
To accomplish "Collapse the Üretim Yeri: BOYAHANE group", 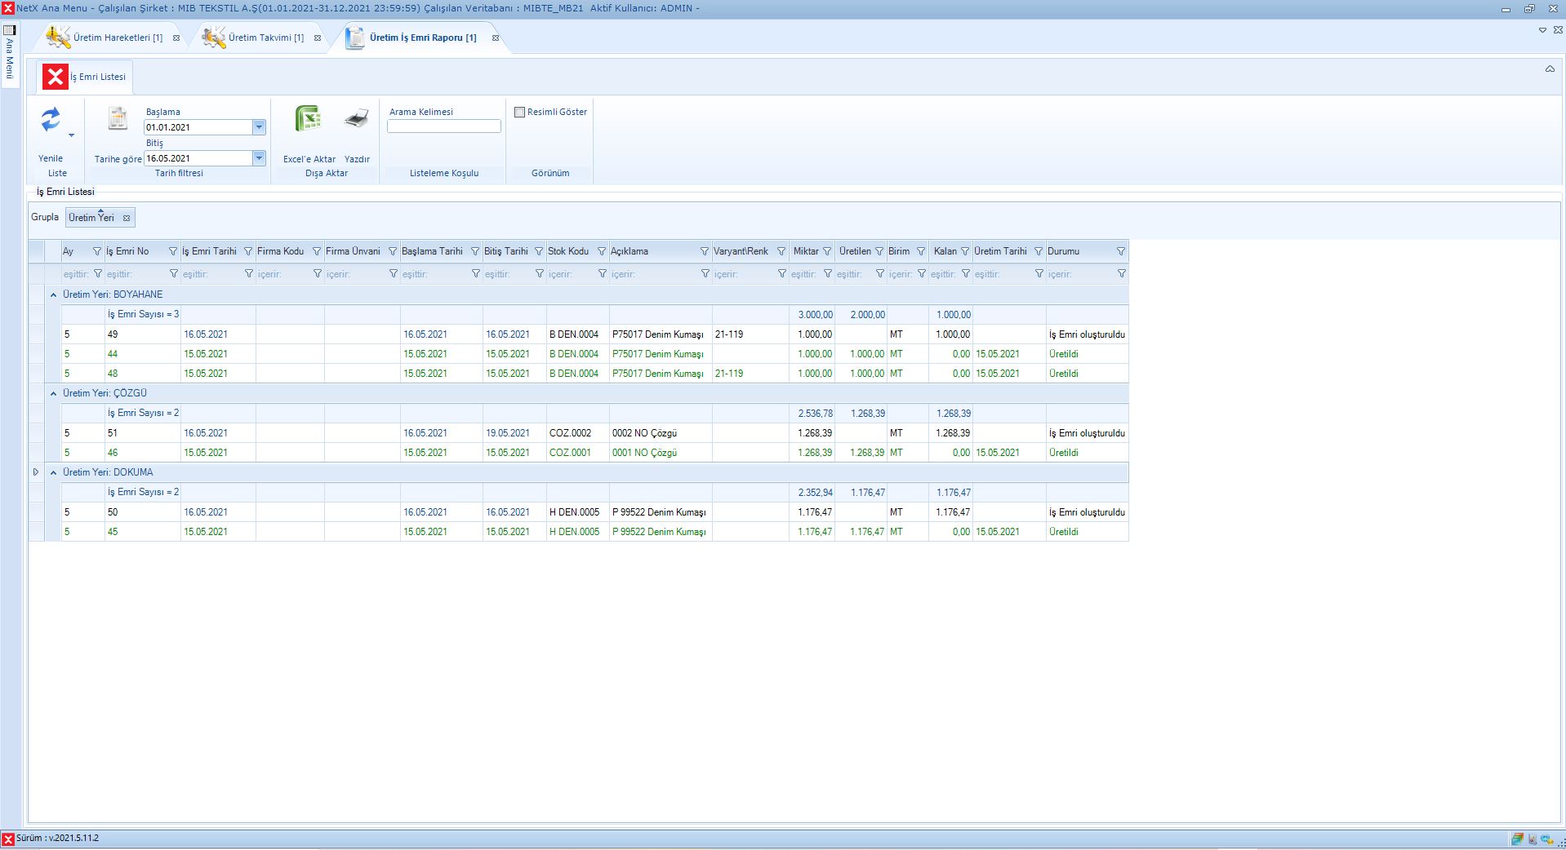I will tap(54, 294).
